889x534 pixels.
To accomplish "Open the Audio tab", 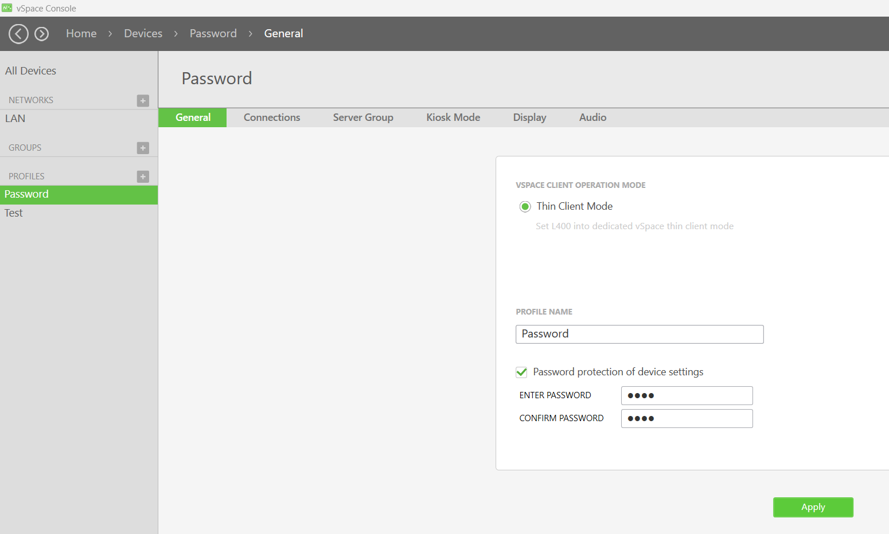I will 592,117.
